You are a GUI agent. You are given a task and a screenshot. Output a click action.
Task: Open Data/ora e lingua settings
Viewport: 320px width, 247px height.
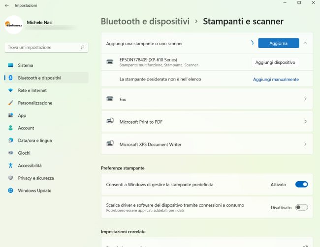click(46, 140)
